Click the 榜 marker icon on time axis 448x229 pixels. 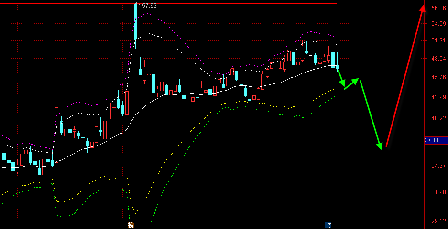tap(131, 225)
